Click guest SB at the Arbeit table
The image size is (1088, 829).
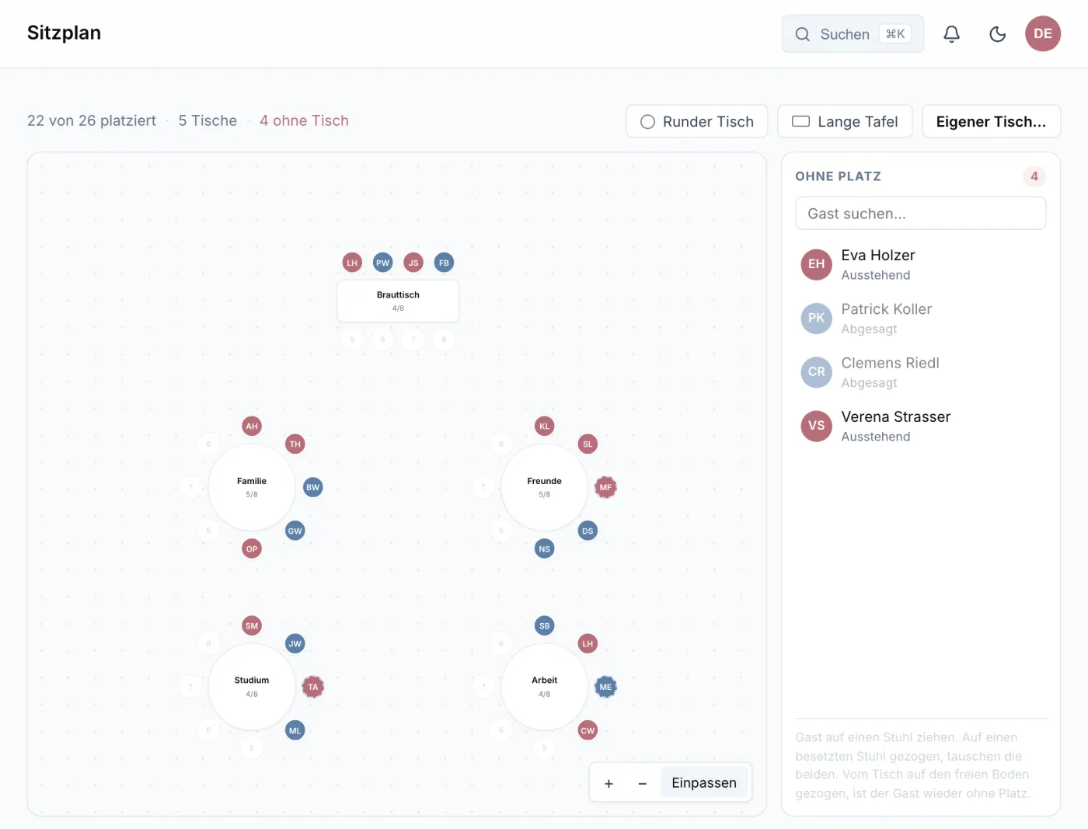pos(545,625)
